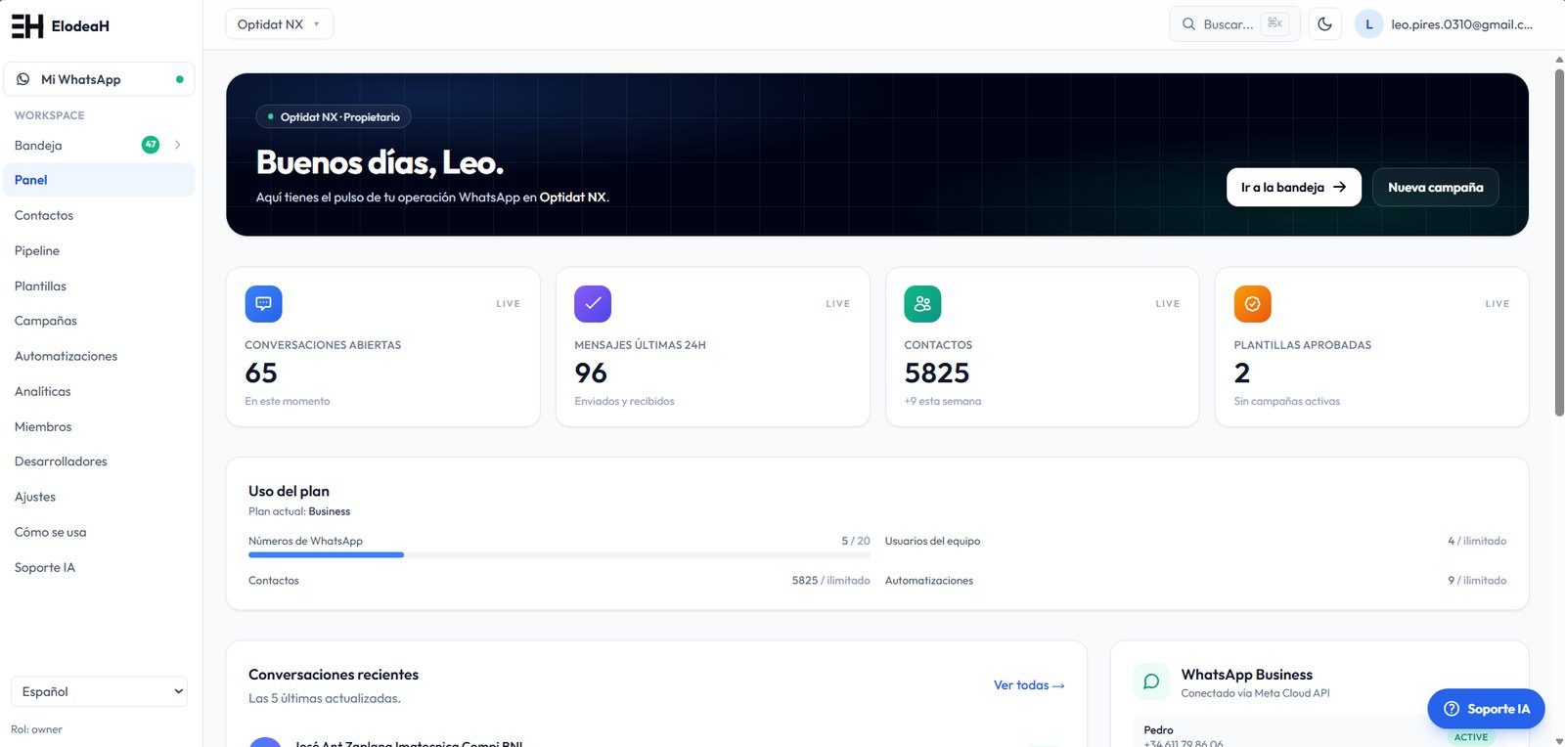Open user avatar L
This screenshot has width=1565, height=747.
coord(1368,24)
